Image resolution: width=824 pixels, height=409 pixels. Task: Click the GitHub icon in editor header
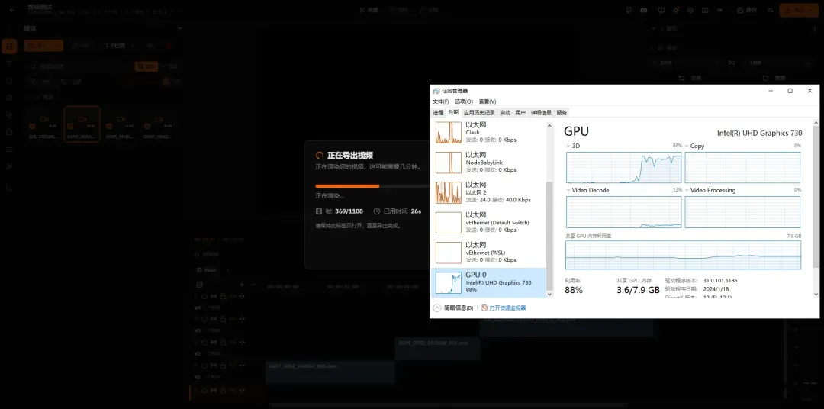click(629, 10)
